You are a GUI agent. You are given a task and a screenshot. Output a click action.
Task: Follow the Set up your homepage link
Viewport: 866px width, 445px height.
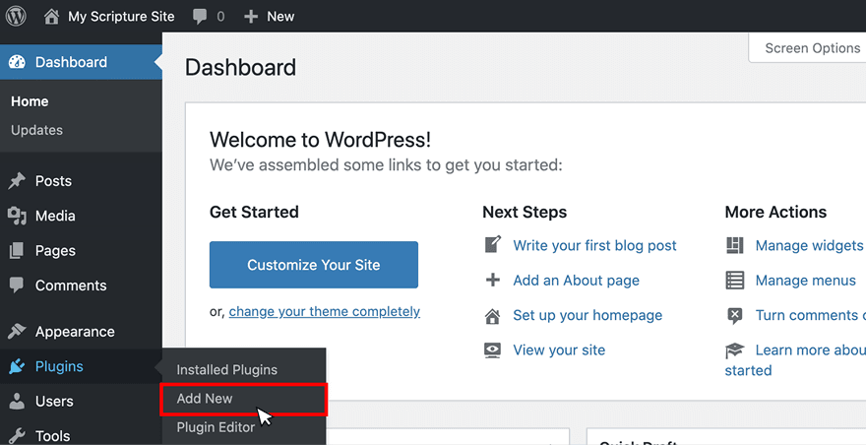588,315
